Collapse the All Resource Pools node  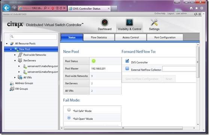pos(7,43)
